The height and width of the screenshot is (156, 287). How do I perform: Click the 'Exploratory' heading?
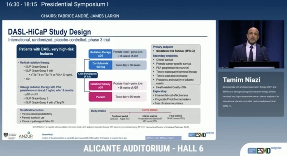tap(160, 91)
